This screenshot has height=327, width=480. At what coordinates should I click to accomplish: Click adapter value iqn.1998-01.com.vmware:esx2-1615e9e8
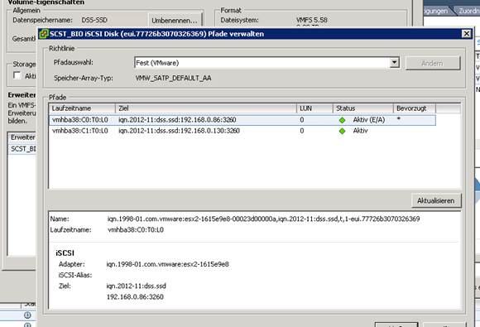coord(167,264)
